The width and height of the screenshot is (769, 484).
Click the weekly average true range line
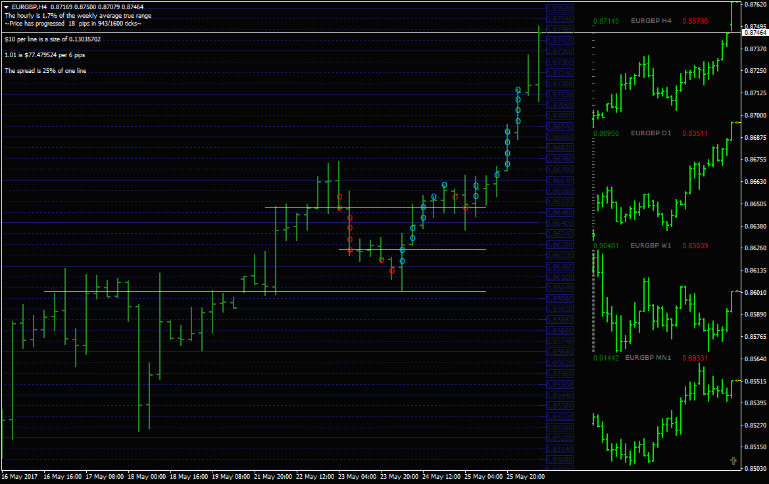(78, 16)
